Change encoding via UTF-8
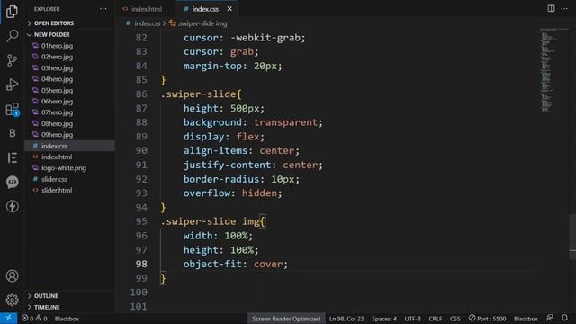This screenshot has height=324, width=576. 412,319
